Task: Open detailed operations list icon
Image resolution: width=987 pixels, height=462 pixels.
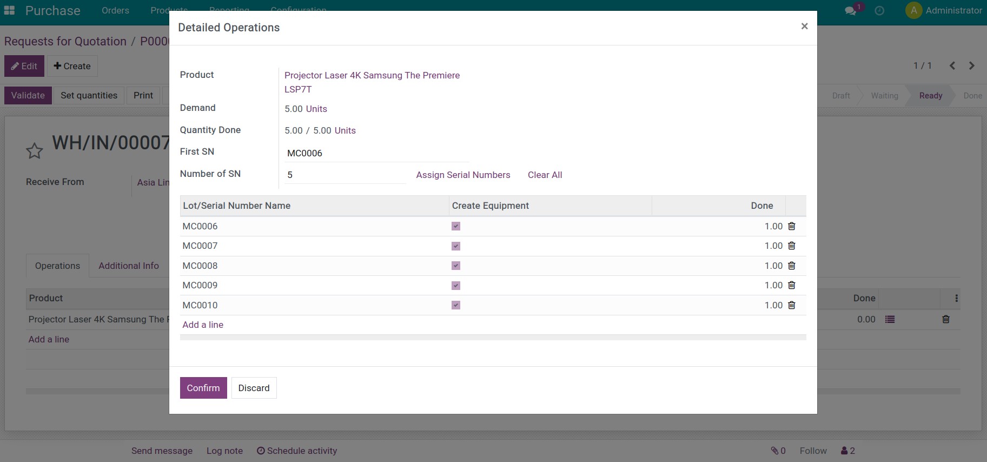Action: 890,320
